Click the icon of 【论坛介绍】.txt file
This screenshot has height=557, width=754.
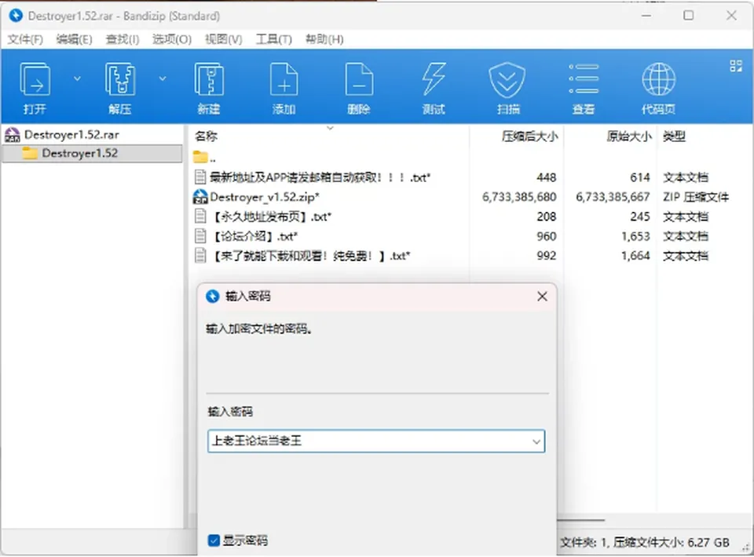[x=200, y=236]
